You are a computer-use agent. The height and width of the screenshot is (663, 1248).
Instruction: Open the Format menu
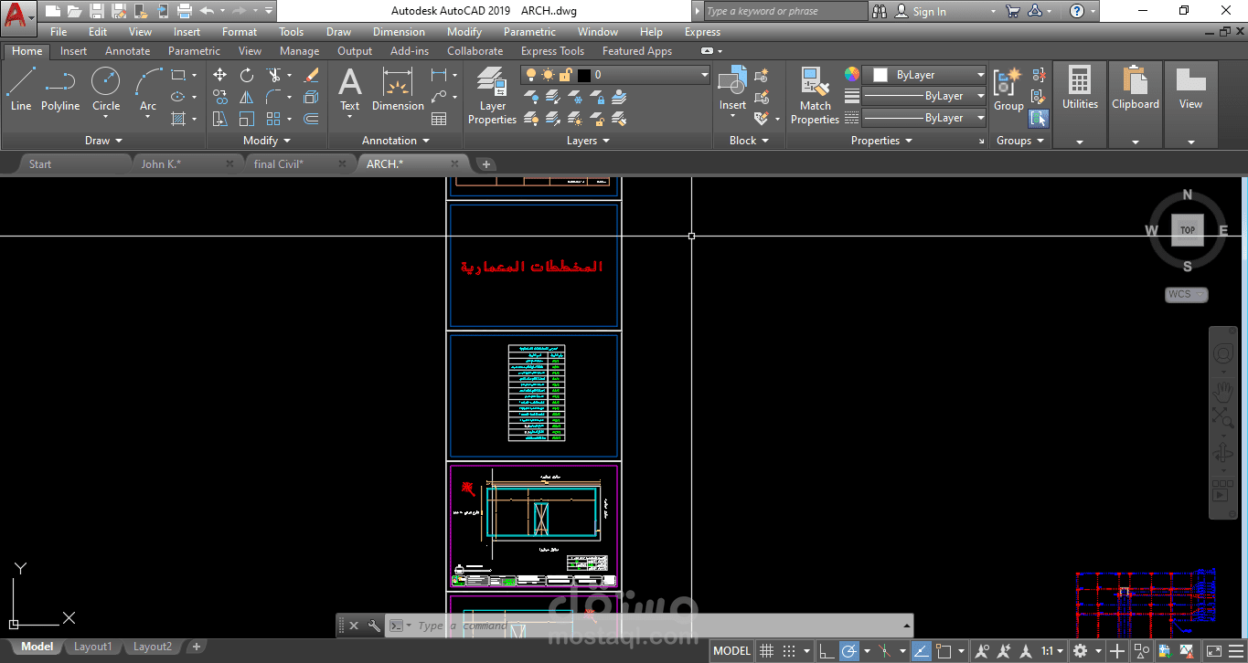pyautogui.click(x=239, y=32)
